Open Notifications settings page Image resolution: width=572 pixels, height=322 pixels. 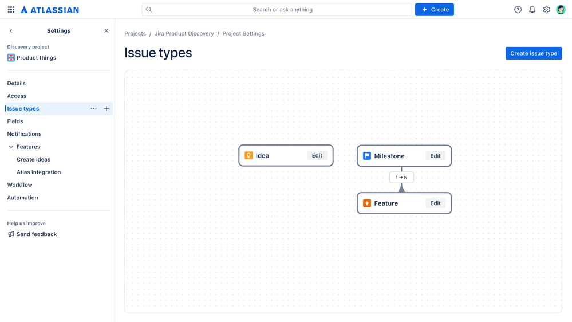click(x=24, y=134)
